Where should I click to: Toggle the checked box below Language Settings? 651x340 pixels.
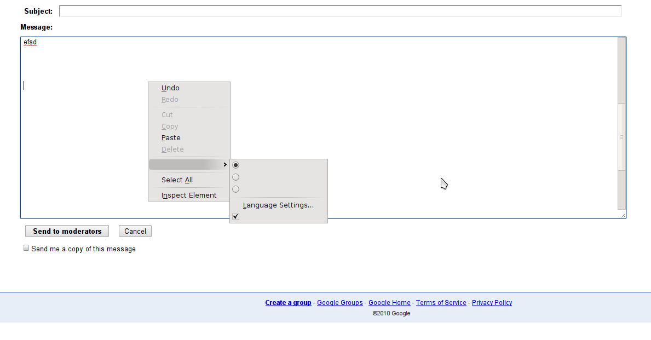tap(236, 217)
